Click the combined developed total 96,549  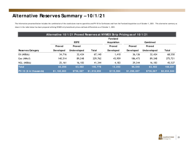tap(135, 67)
